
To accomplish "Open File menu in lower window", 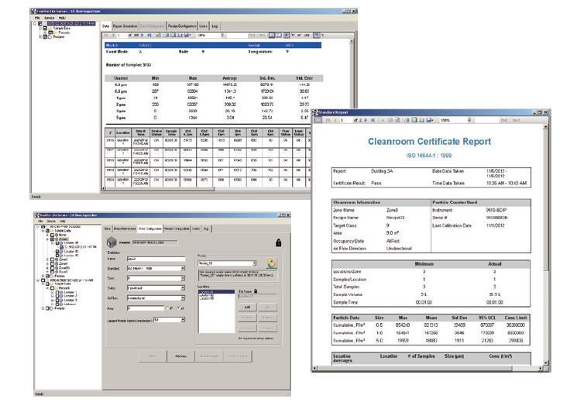I will coord(40,221).
